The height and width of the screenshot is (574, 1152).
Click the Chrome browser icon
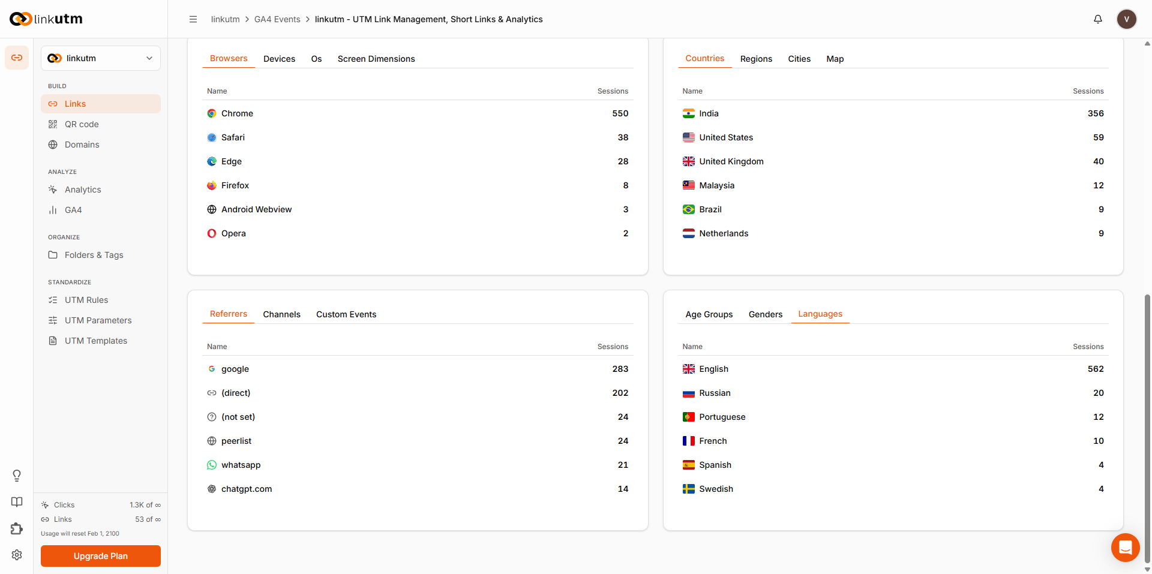212,113
